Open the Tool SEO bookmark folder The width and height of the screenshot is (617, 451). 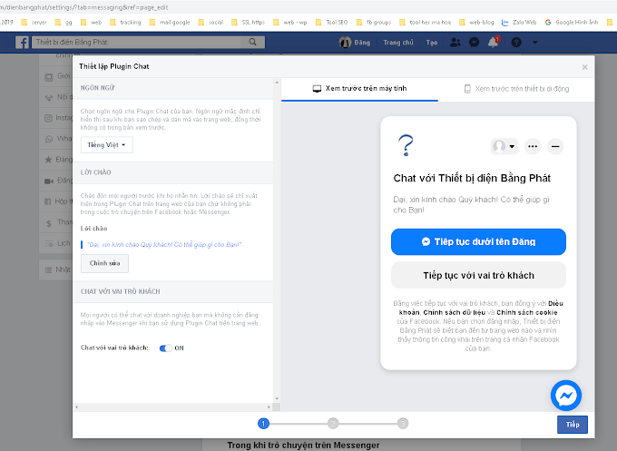332,23
